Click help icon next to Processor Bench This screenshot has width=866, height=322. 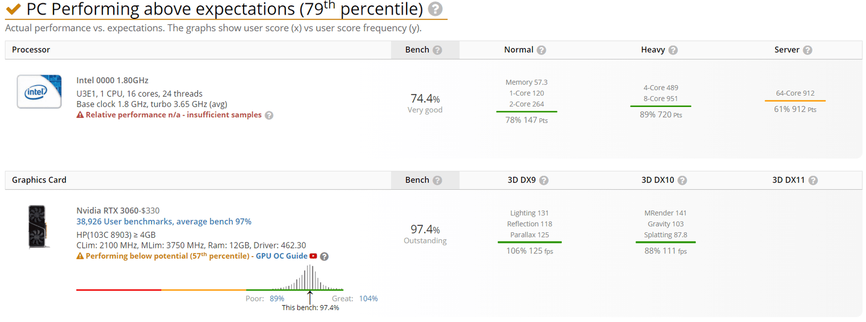pos(437,50)
